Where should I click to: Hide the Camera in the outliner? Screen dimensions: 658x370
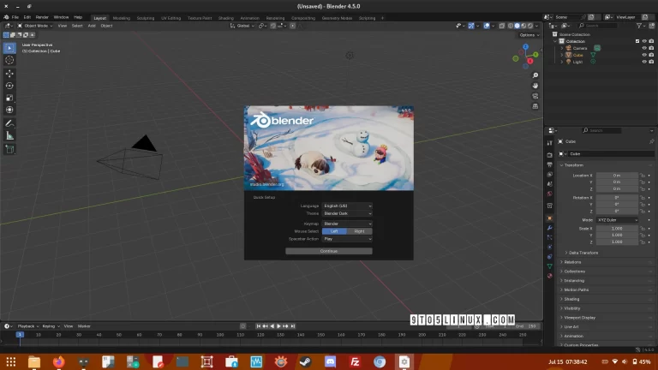pyautogui.click(x=643, y=48)
